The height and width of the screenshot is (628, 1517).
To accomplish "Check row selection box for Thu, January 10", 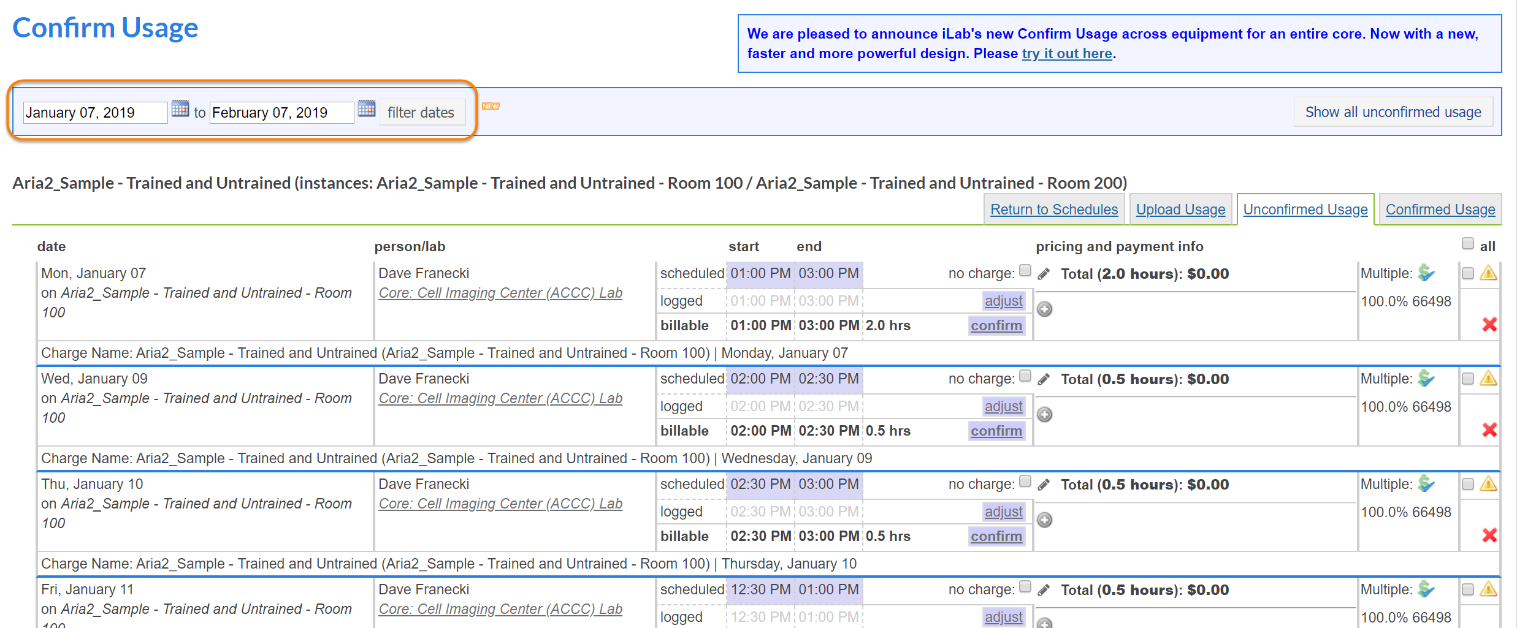I will [x=1467, y=484].
